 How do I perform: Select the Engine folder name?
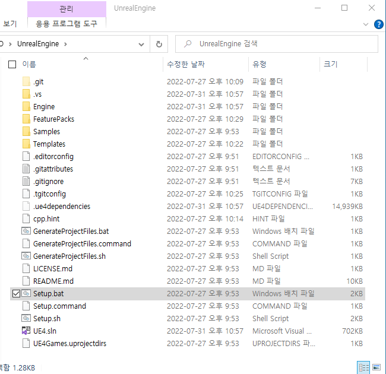[x=44, y=106]
